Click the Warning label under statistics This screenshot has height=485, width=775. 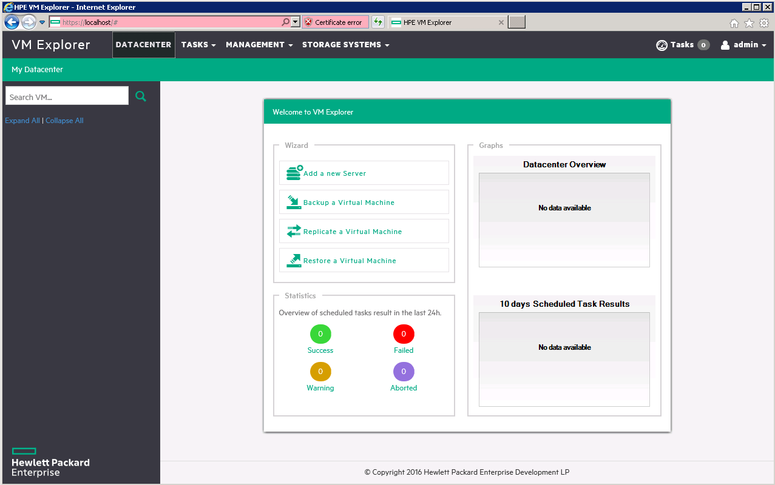pos(320,388)
